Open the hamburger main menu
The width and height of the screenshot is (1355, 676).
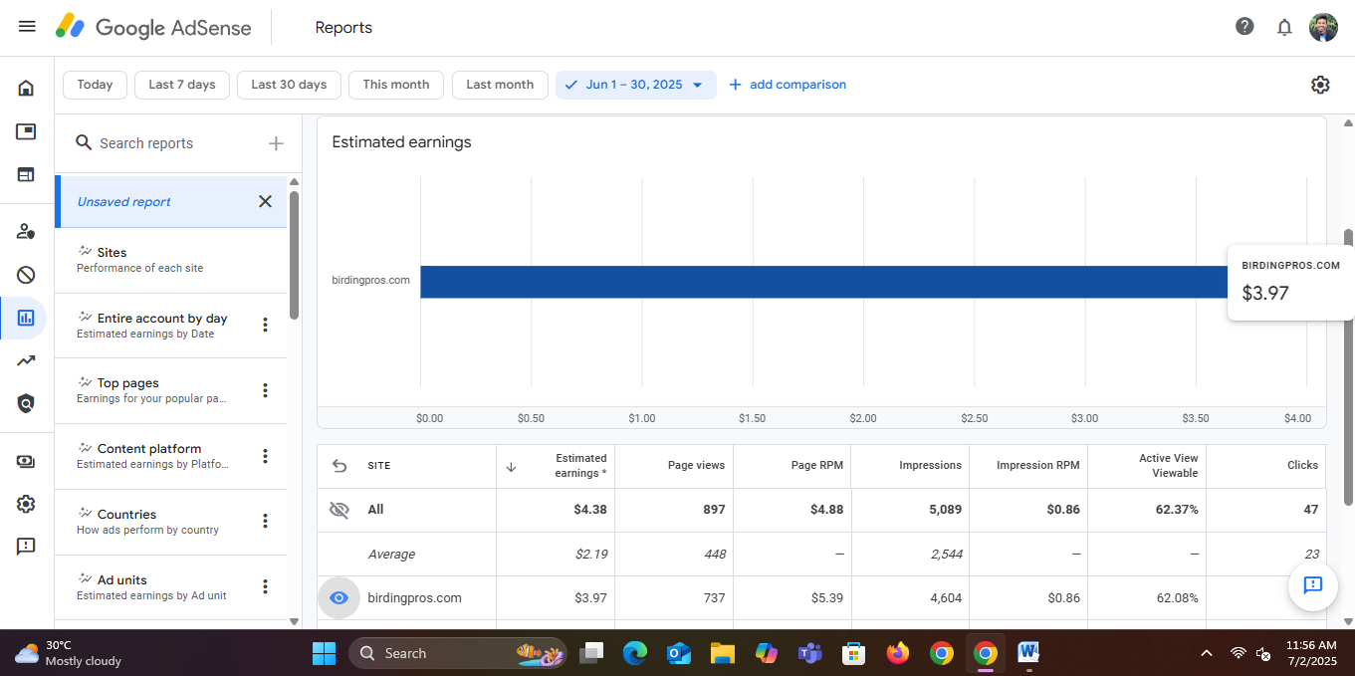(x=27, y=27)
